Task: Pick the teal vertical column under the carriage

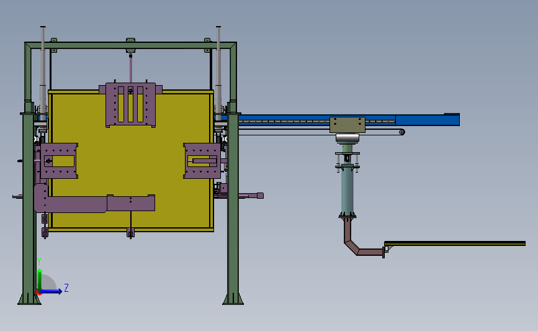Action: click(347, 191)
